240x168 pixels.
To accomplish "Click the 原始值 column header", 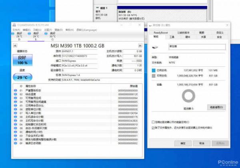I will click(134, 86).
